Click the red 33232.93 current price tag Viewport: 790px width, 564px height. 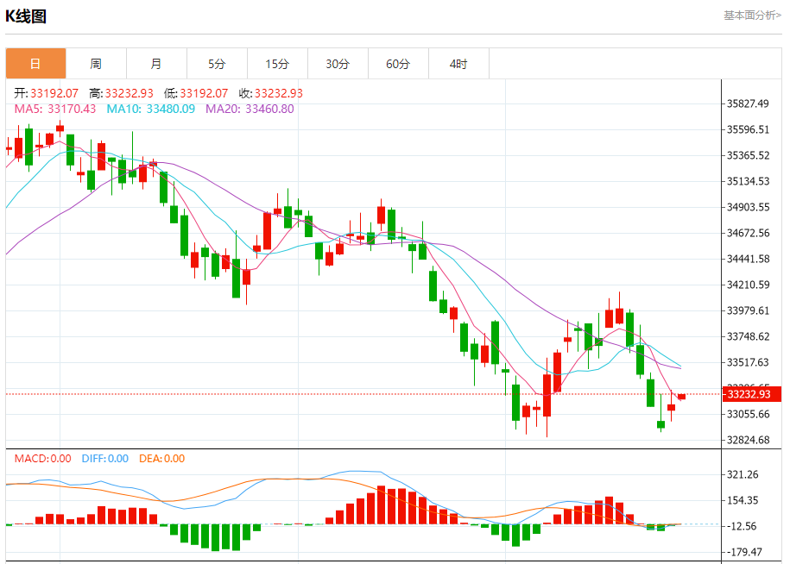(752, 394)
